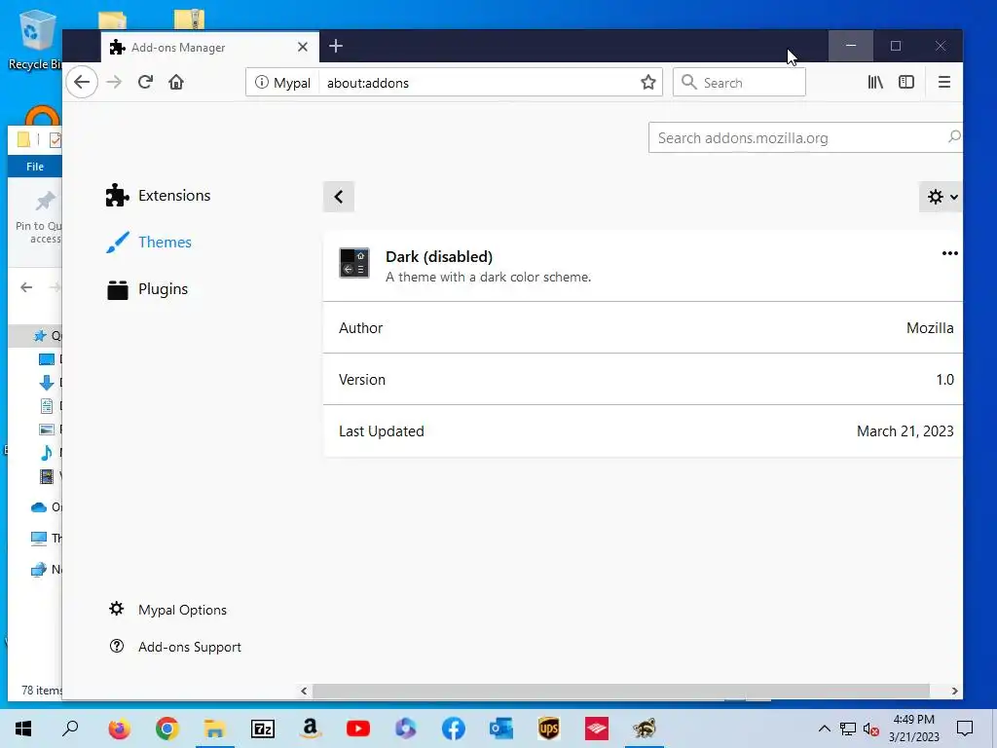Open the Windows Start menu
This screenshot has height=748, width=997.
point(23,729)
